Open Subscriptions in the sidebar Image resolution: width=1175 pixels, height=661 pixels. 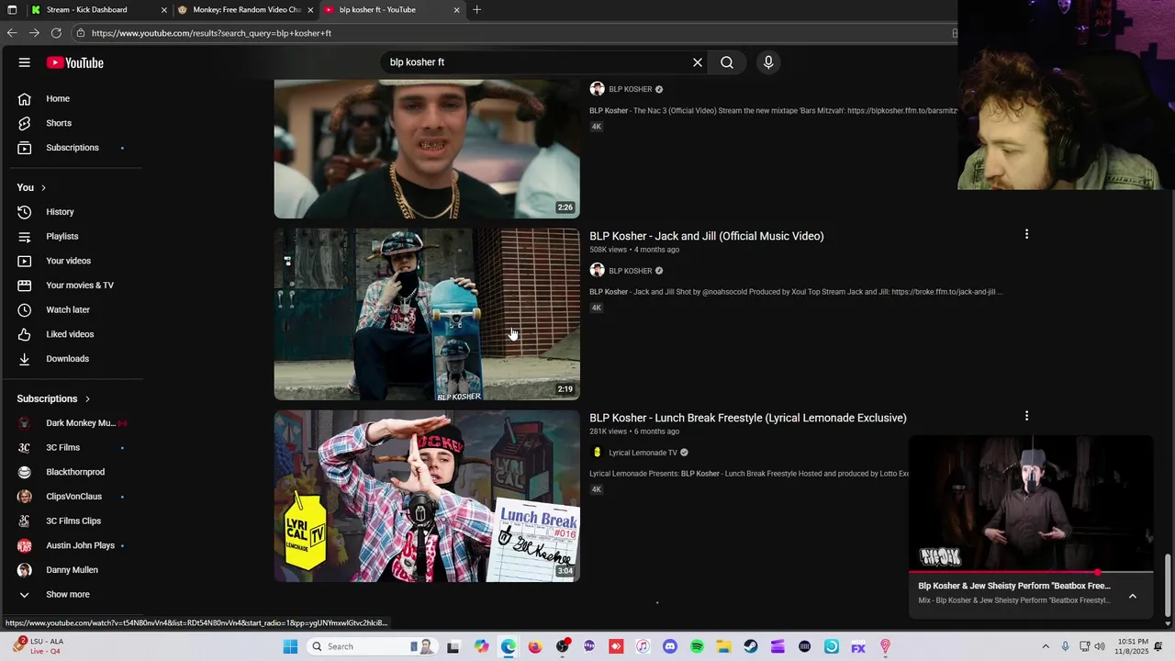coord(73,148)
